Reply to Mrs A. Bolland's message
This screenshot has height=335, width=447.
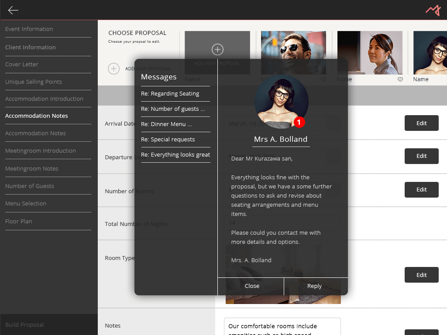click(316, 286)
